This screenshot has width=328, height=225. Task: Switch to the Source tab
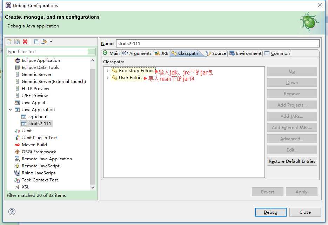click(216, 53)
